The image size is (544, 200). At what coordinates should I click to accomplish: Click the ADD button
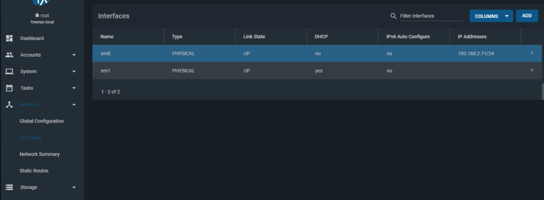pyautogui.click(x=526, y=16)
